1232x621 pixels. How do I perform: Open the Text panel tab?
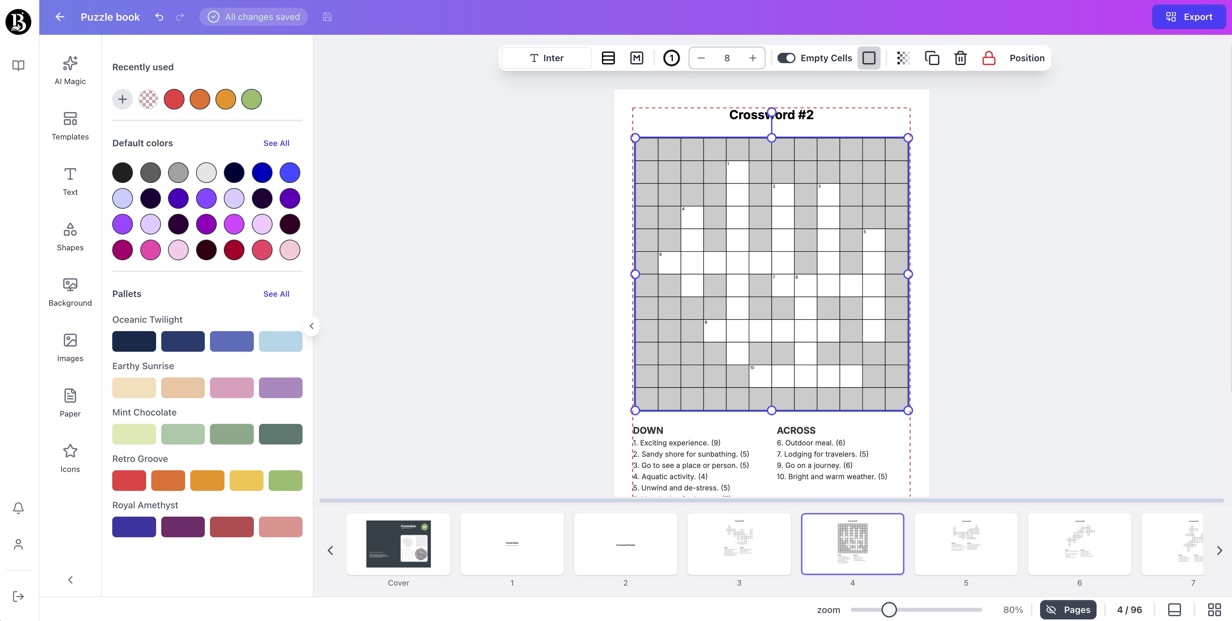70,181
